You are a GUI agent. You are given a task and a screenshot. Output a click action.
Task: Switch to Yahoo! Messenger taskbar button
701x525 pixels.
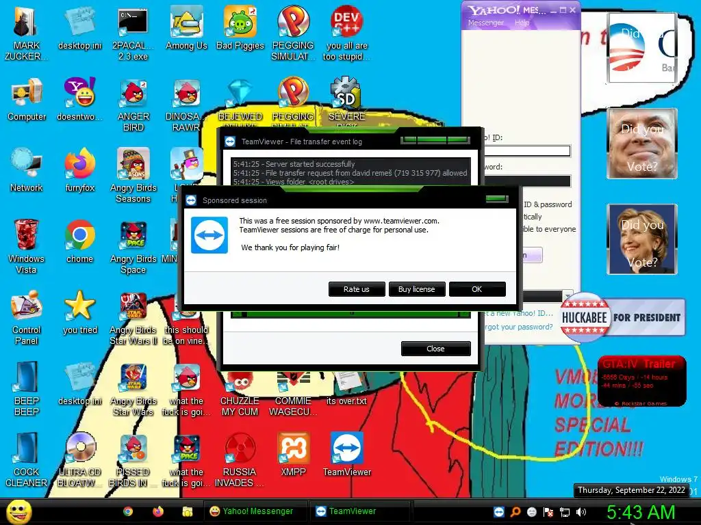pyautogui.click(x=255, y=511)
